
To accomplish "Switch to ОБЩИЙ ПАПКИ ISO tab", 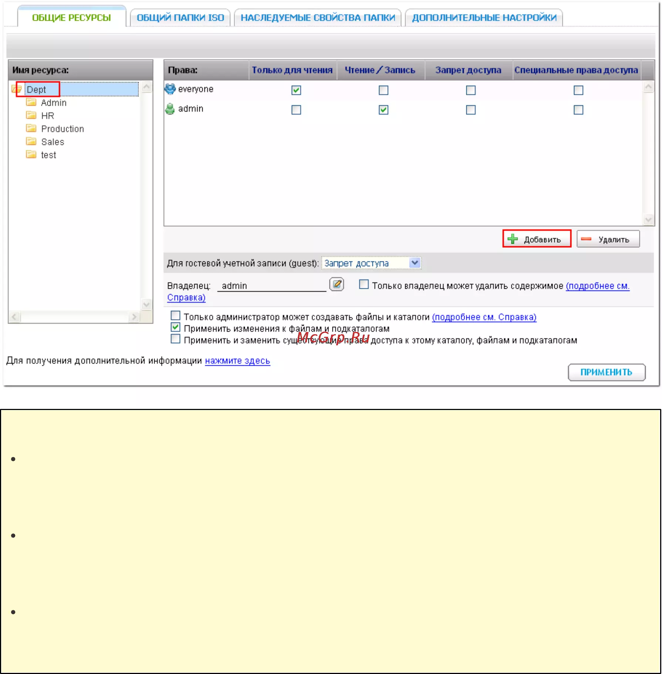I will 180,18.
